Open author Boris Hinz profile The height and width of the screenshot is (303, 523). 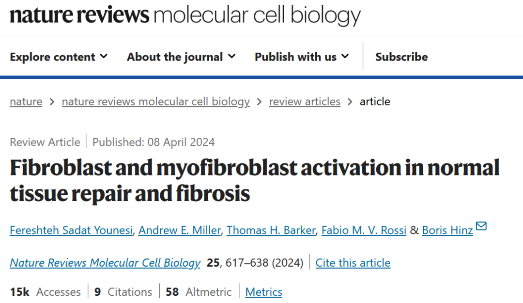click(447, 230)
